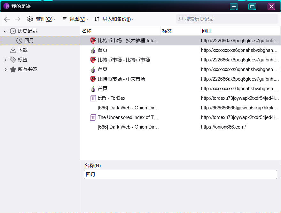Click the tag icon beside 标签
This screenshot has width=281, height=213.
click(13, 60)
